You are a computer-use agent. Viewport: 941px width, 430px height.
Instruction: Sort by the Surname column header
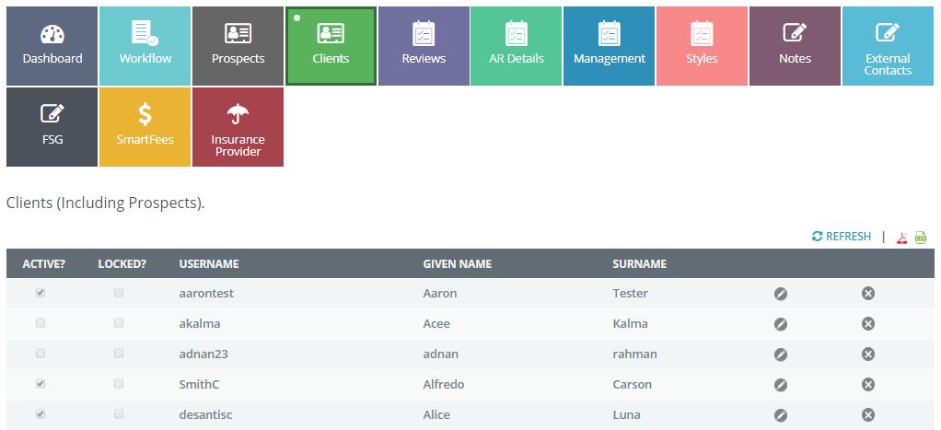639,264
